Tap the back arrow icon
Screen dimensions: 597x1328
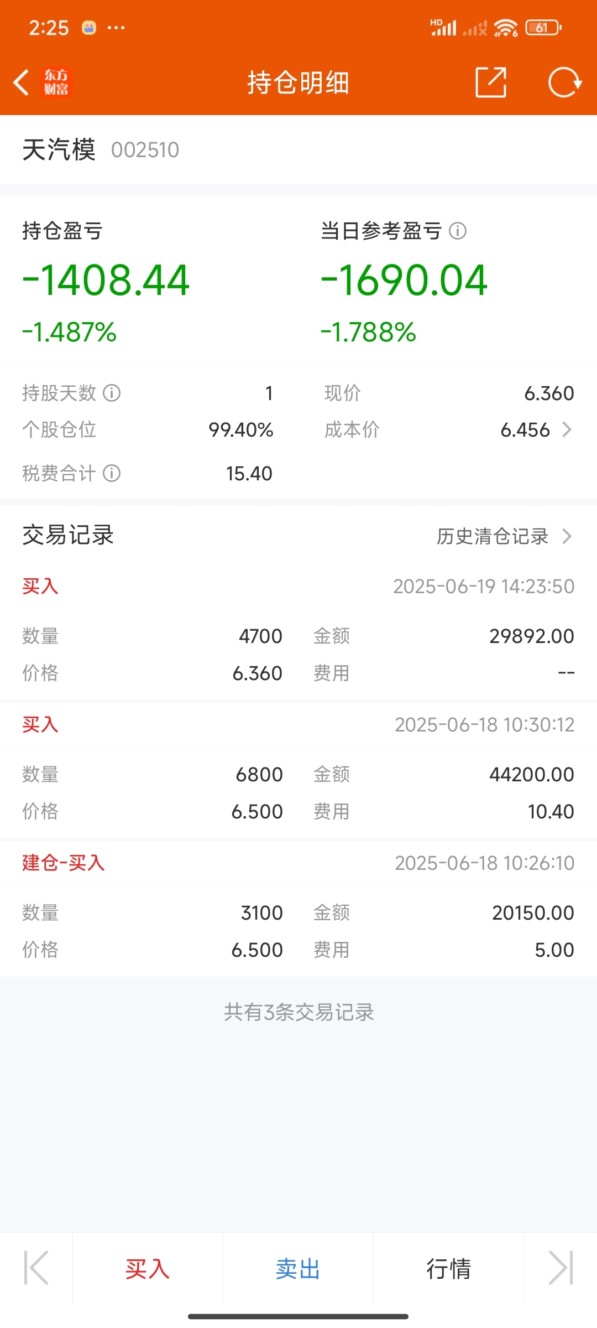[x=21, y=82]
